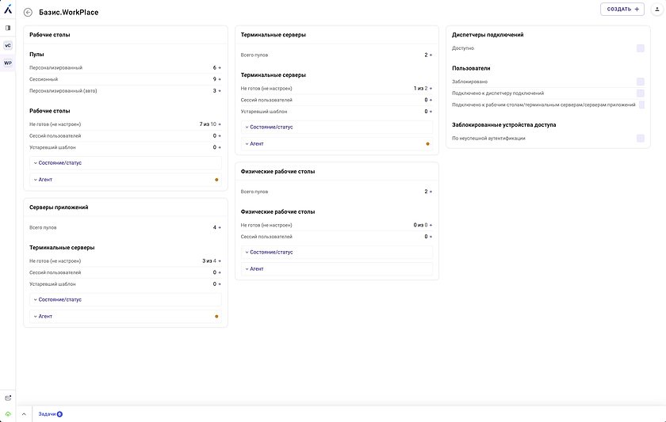Open the Сессионный pools count arrow

220,79
